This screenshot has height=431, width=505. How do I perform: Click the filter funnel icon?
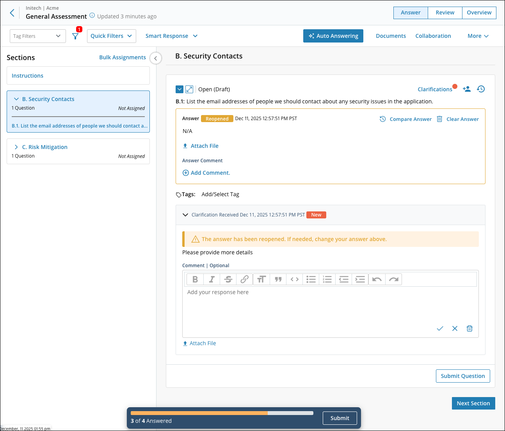click(x=75, y=36)
